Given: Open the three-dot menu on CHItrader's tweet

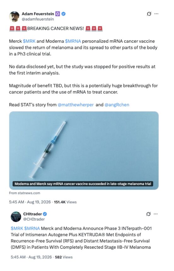Looking at the screenshot, I should click(x=156, y=214).
